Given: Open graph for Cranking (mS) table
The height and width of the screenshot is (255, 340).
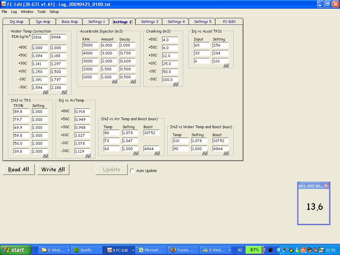Looking at the screenshot, I should (176, 84).
